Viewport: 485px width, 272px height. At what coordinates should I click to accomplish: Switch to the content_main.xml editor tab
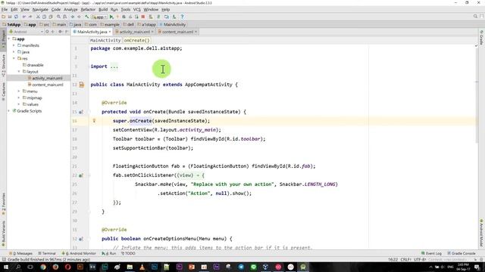pyautogui.click(x=177, y=32)
